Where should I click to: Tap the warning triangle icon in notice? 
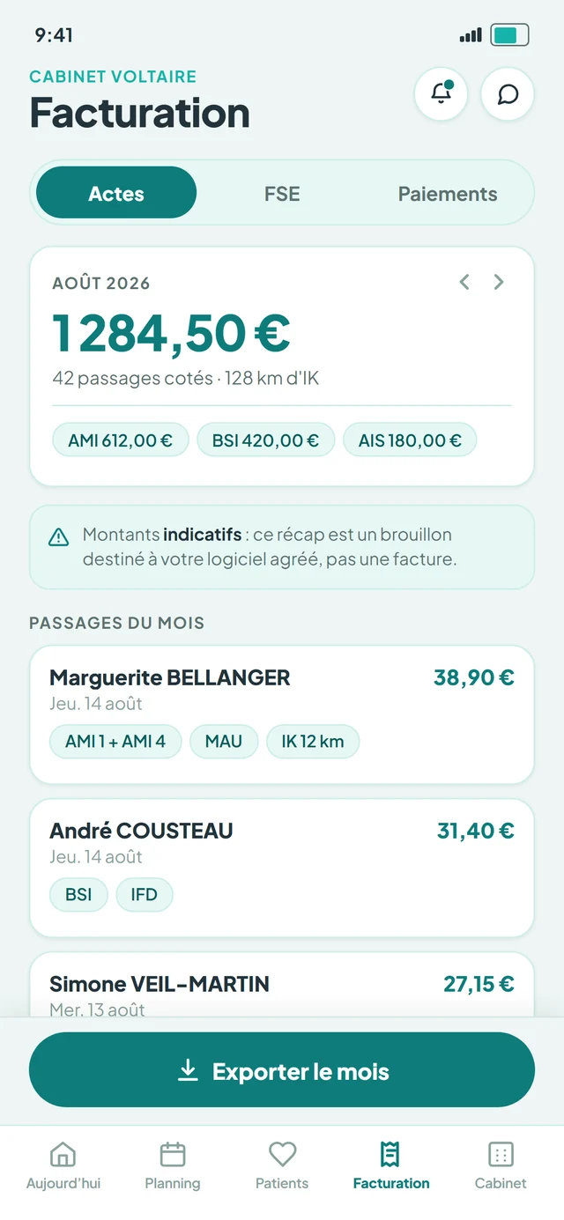click(58, 536)
